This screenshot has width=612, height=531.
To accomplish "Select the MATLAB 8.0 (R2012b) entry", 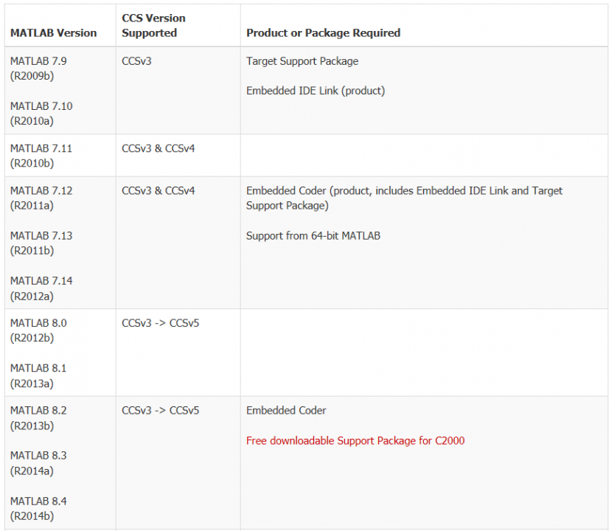I will 38,330.
